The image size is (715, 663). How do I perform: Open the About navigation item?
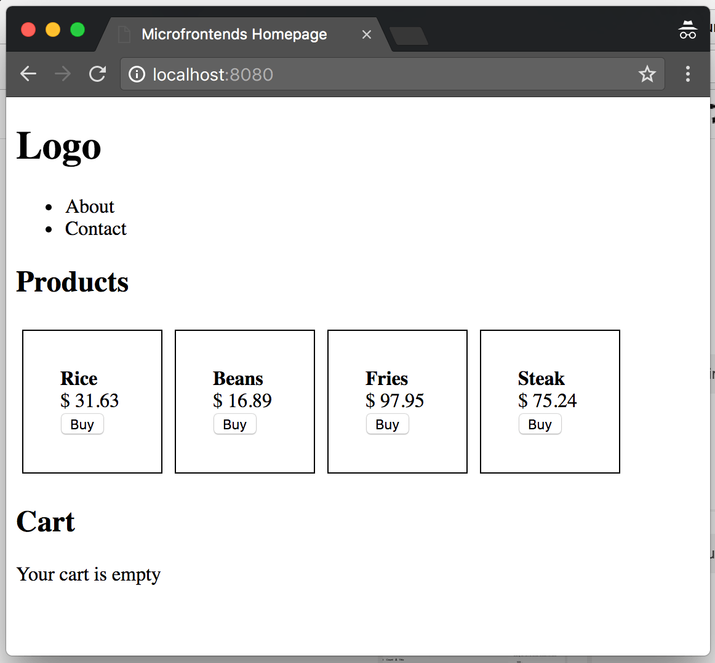point(90,207)
